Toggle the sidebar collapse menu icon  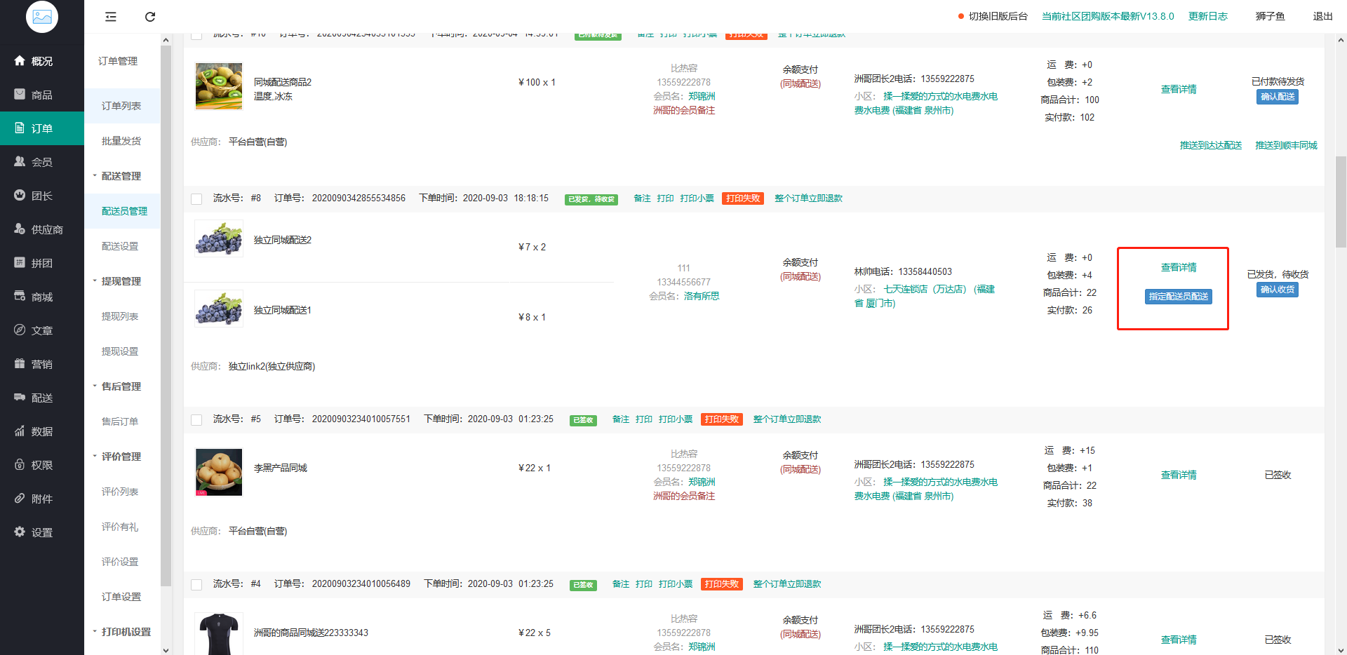[x=111, y=17]
